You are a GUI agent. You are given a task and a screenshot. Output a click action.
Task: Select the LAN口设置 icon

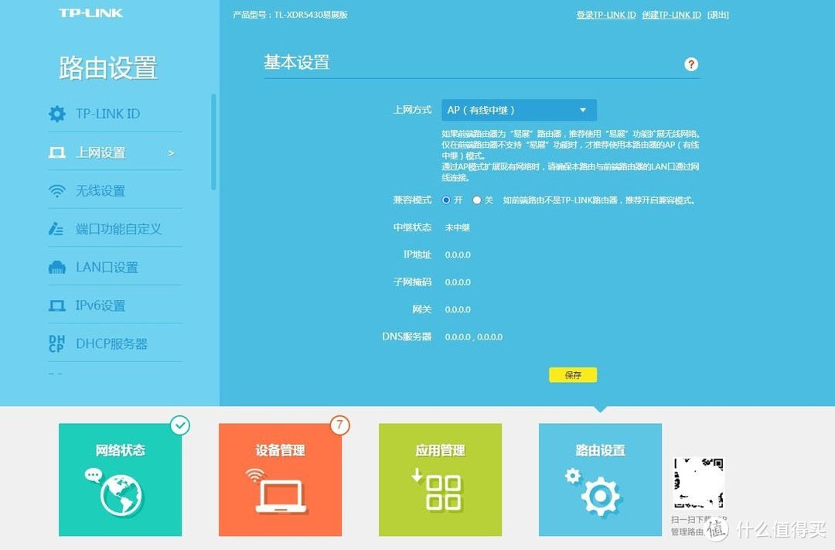pyautogui.click(x=56, y=266)
